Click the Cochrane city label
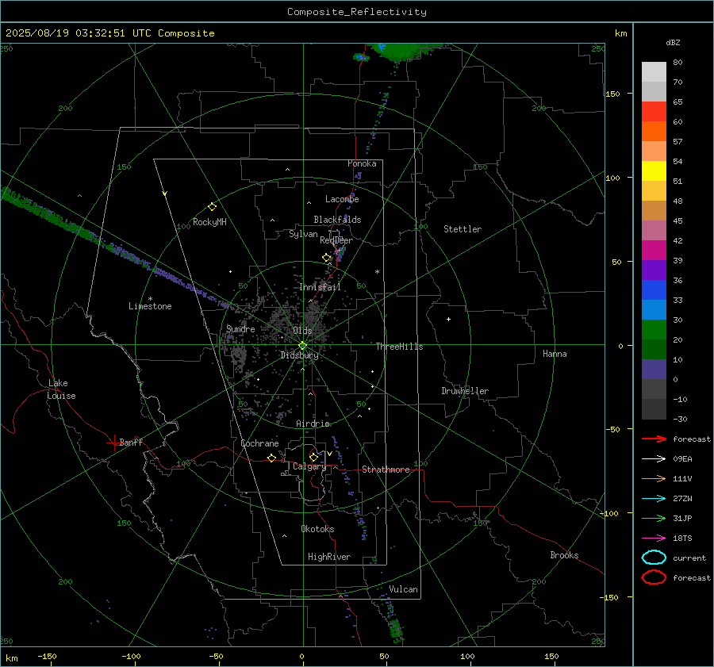Viewport: 714px width, 667px height. 259,443
